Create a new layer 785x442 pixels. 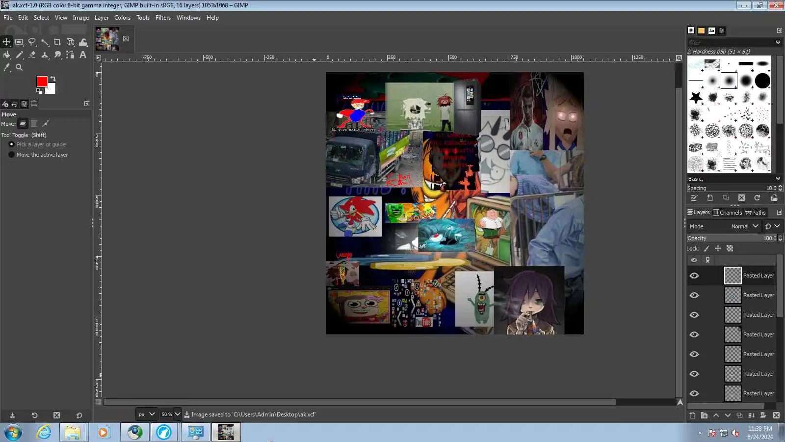pyautogui.click(x=692, y=415)
